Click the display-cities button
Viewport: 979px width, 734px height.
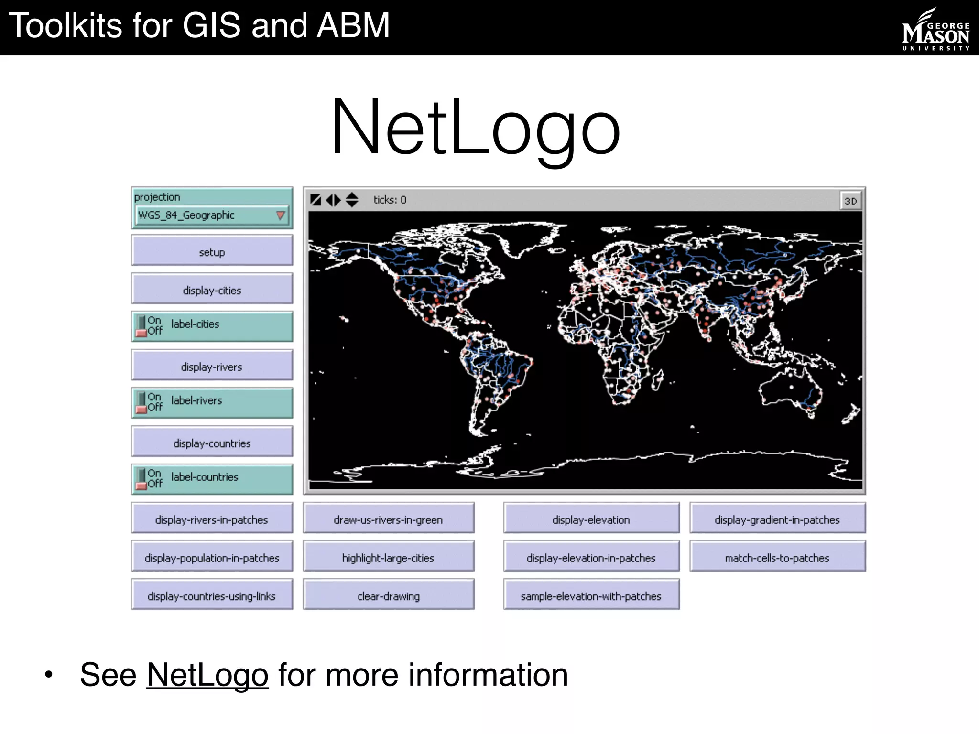point(212,290)
